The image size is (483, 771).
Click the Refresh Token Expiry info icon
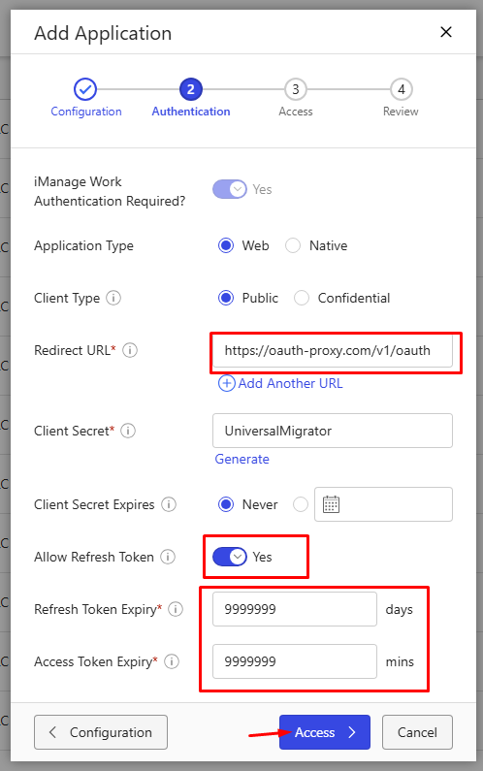coord(176,609)
